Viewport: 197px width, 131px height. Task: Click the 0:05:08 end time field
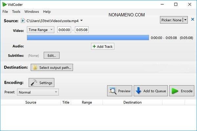coord(81,30)
